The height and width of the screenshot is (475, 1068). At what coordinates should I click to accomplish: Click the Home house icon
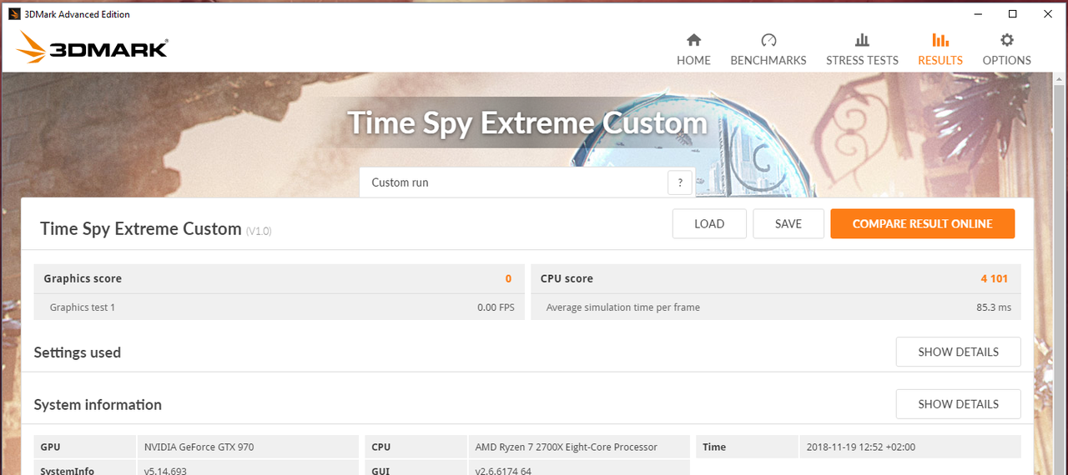(693, 40)
